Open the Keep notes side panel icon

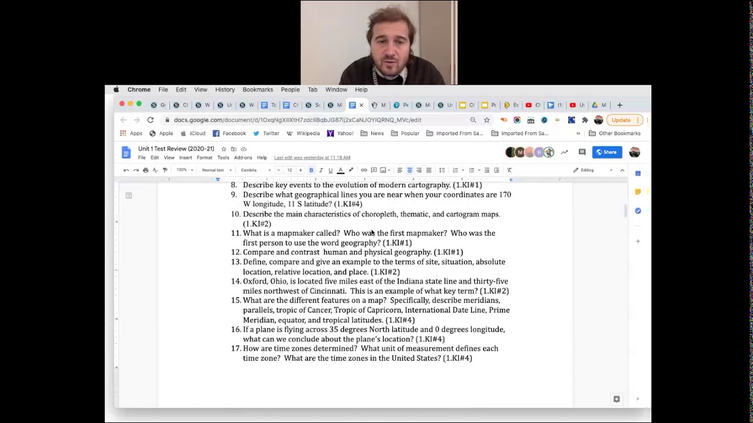coord(638,192)
